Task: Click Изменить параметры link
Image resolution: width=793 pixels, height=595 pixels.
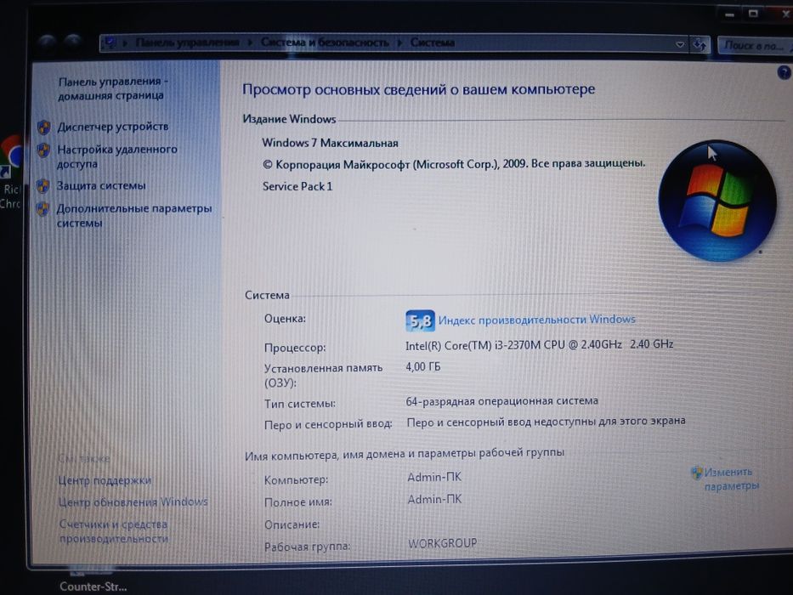Action: (731, 479)
